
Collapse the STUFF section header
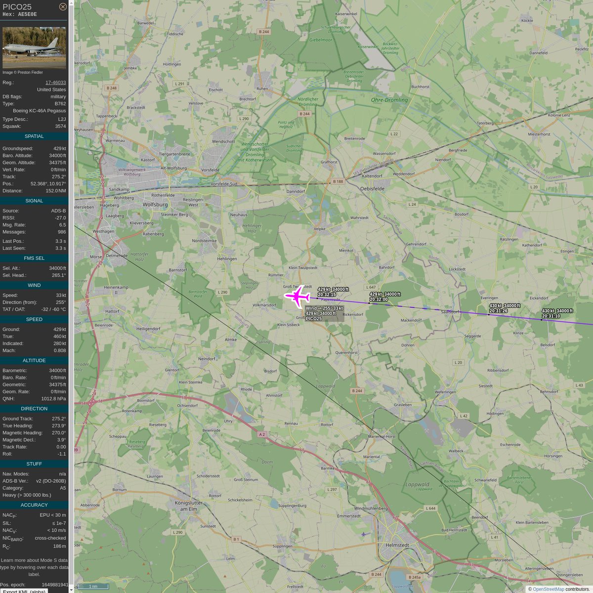click(x=34, y=464)
